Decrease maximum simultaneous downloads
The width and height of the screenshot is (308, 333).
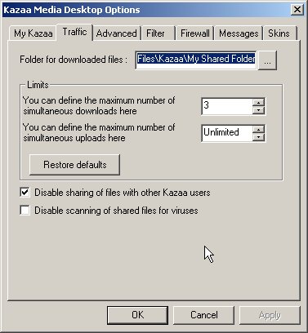[x=258, y=110]
